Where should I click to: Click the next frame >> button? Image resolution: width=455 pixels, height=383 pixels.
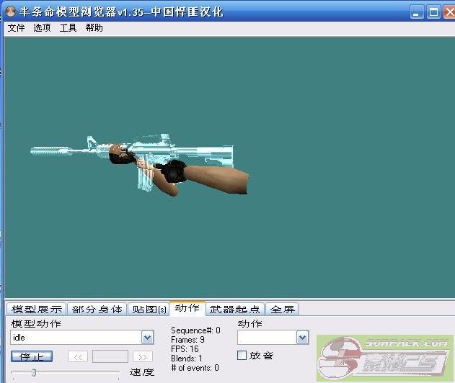tap(143, 356)
